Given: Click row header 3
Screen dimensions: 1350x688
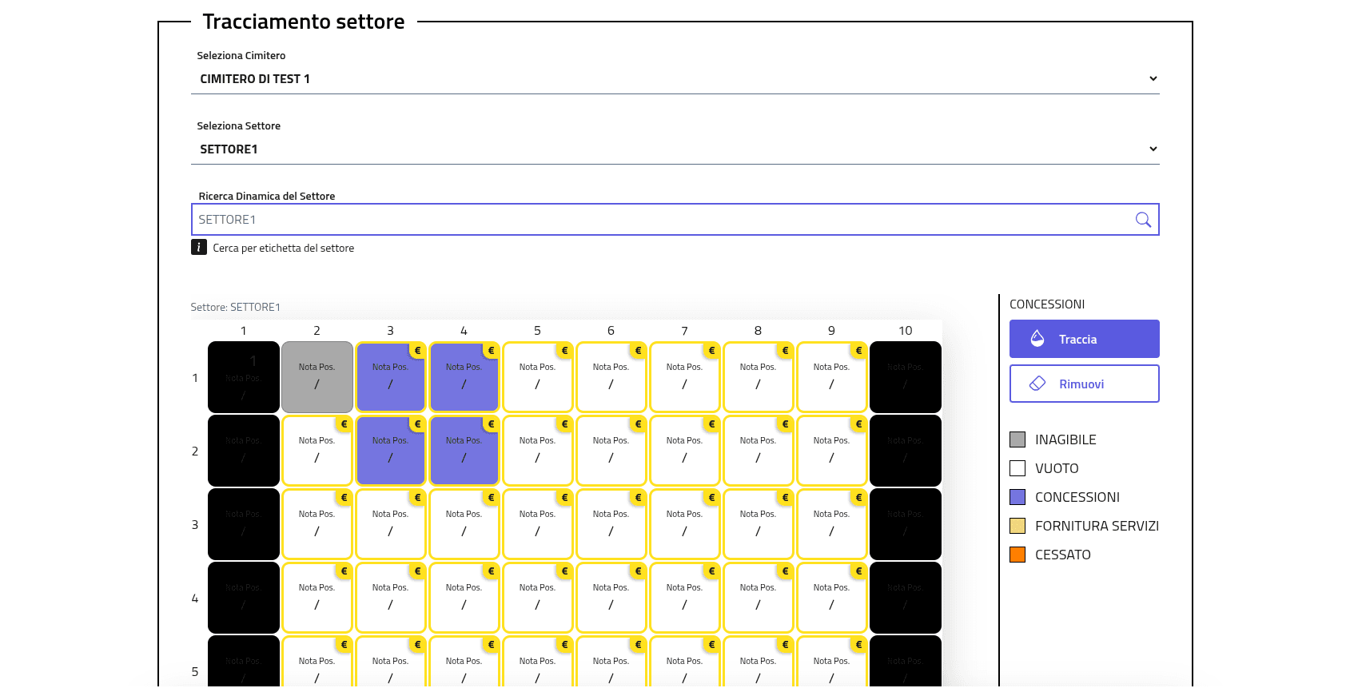Looking at the screenshot, I should [195, 525].
